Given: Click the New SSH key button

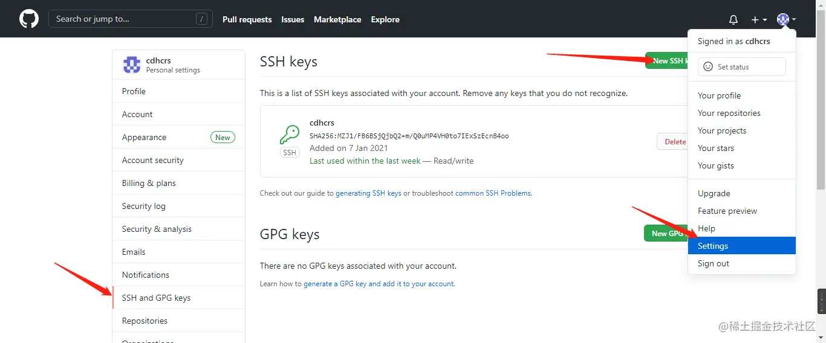Looking at the screenshot, I should [666, 60].
